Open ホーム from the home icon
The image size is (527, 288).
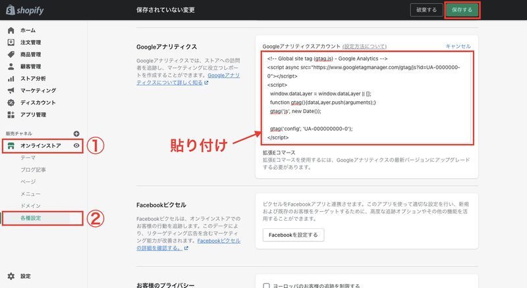tap(11, 30)
